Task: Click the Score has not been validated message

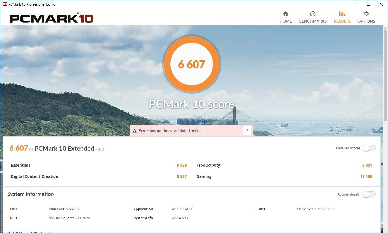Action: (x=170, y=131)
